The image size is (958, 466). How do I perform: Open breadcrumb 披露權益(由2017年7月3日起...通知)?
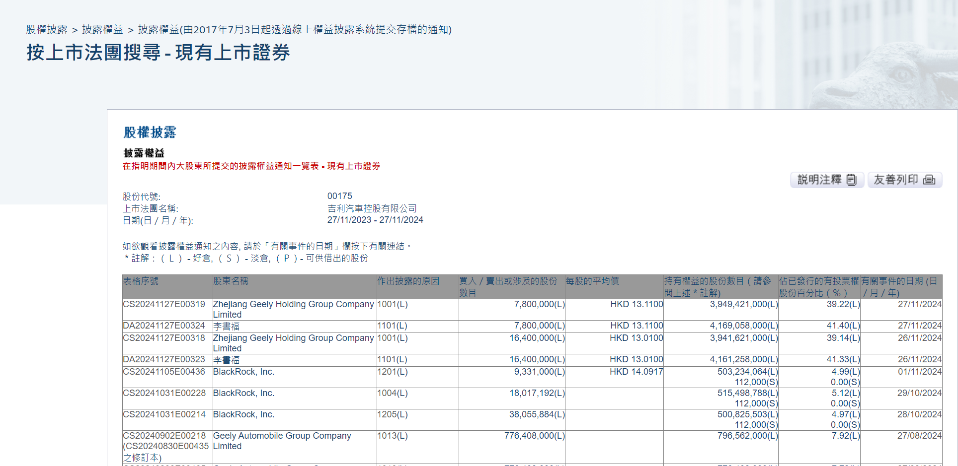pos(295,29)
